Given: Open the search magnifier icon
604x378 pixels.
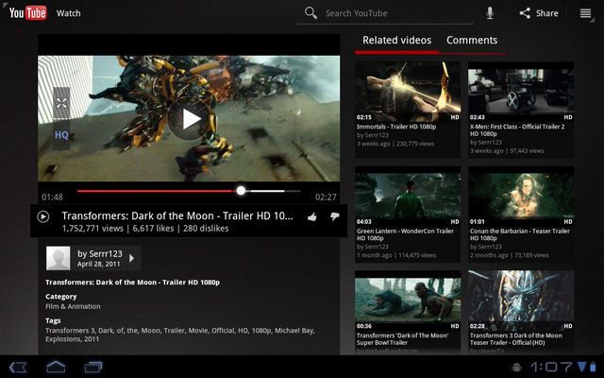Looking at the screenshot, I should [x=310, y=13].
